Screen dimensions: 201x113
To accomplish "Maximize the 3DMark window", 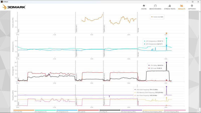I will 192,2.
